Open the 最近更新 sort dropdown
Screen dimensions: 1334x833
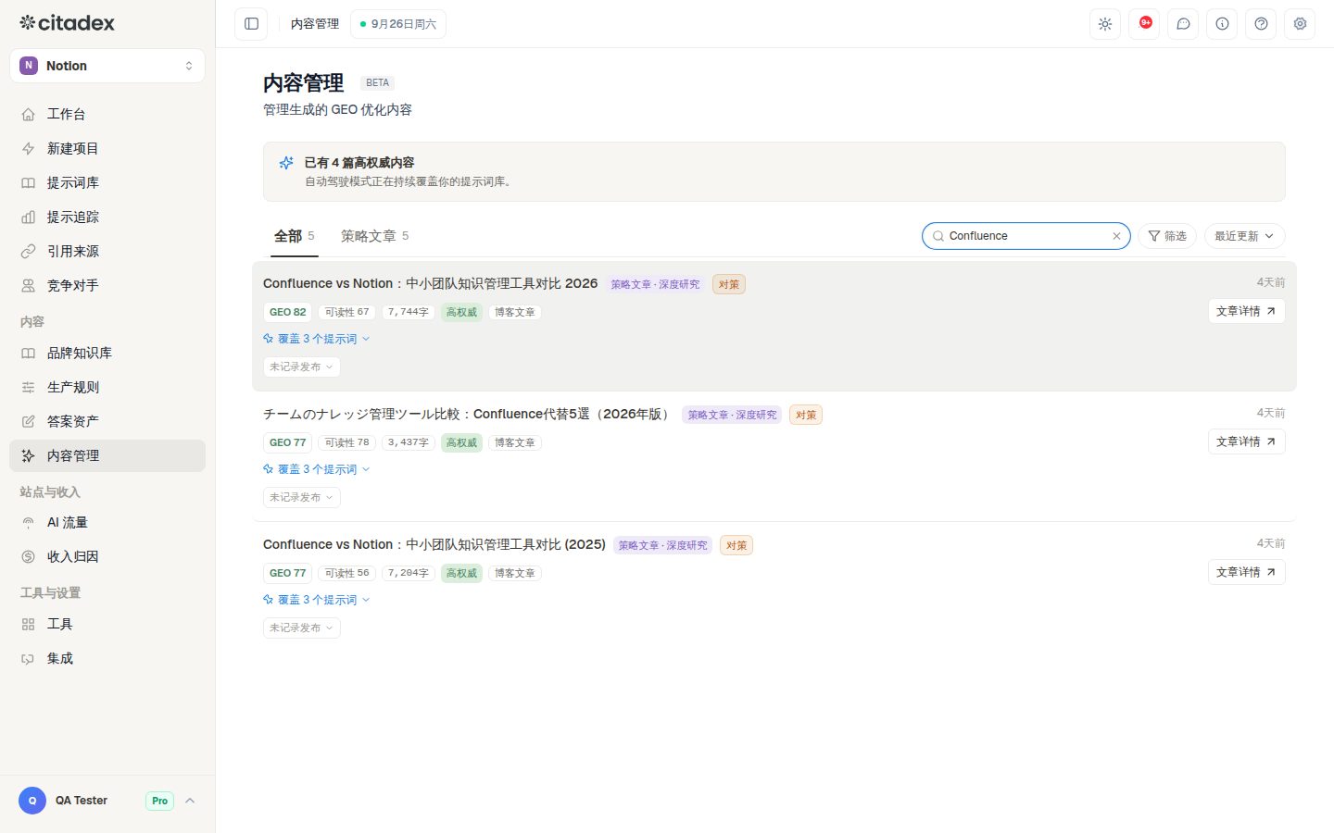[x=1244, y=236]
